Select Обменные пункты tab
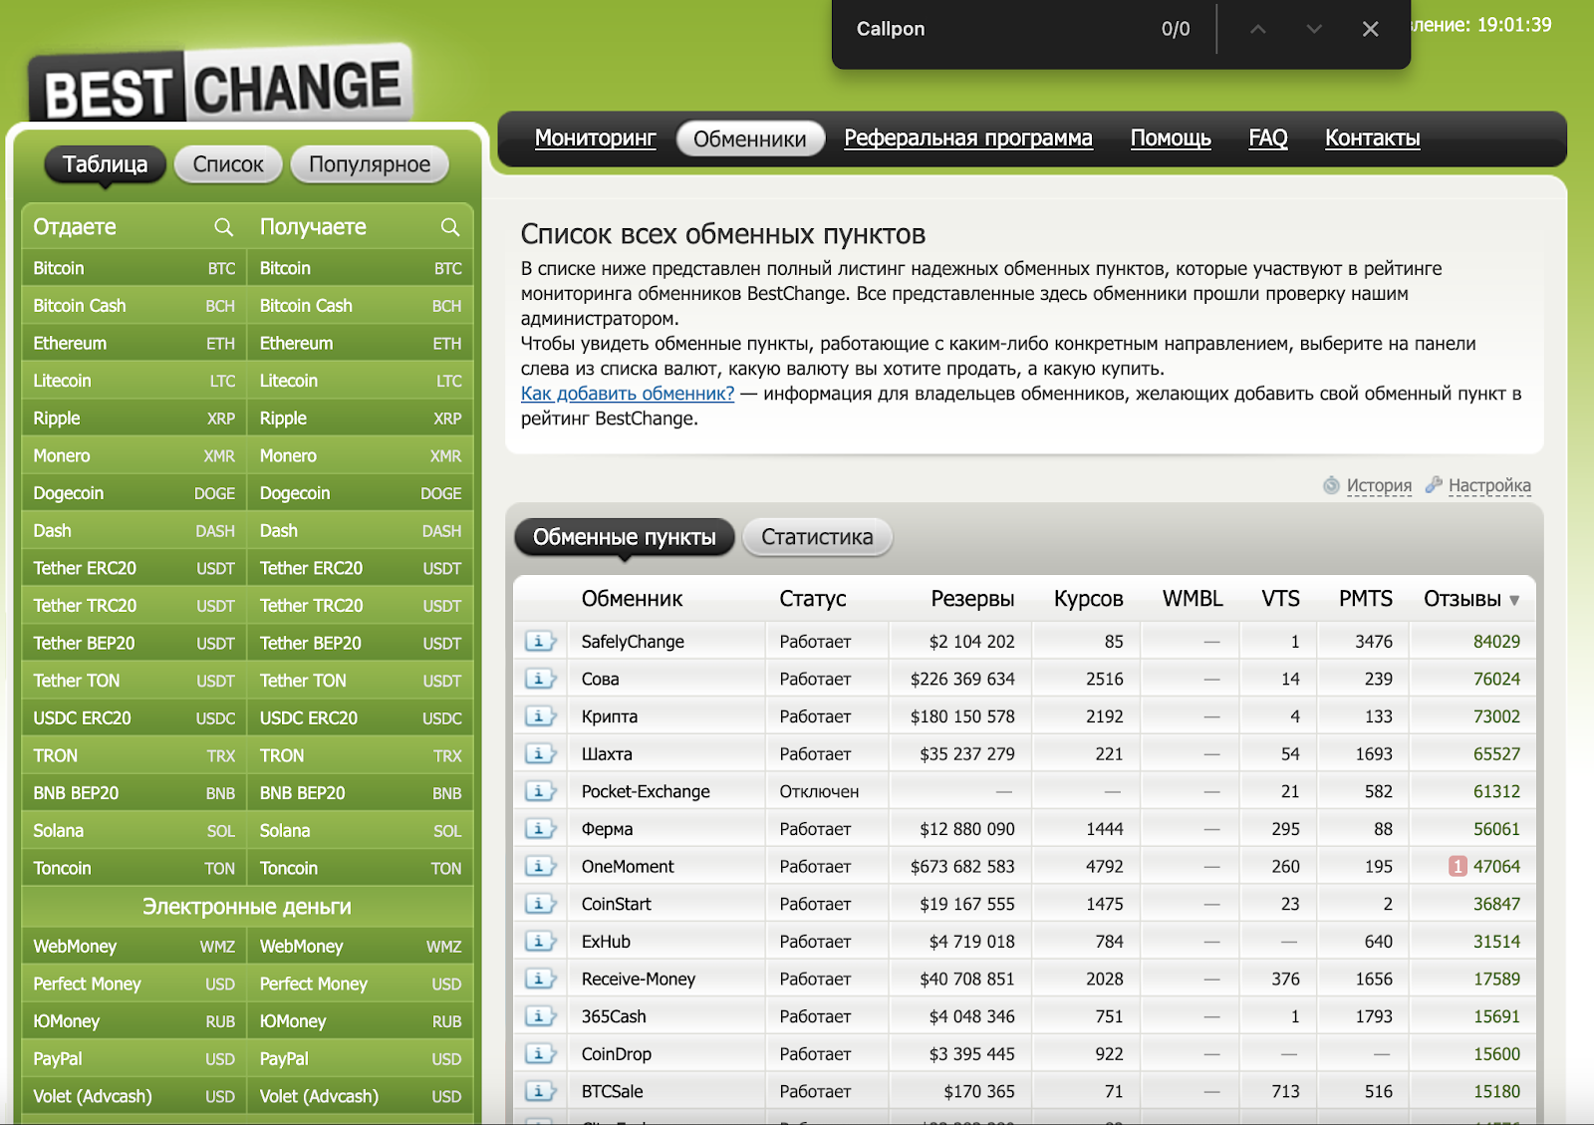 tap(625, 537)
